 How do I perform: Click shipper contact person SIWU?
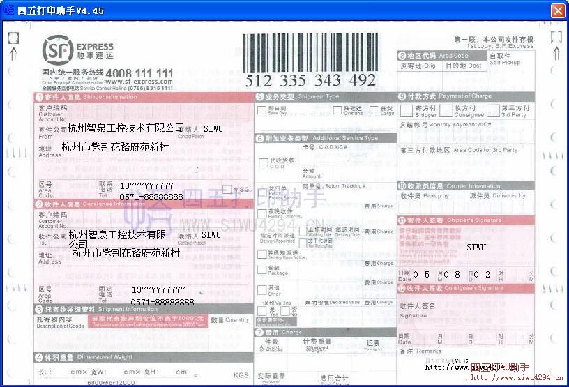[213, 129]
